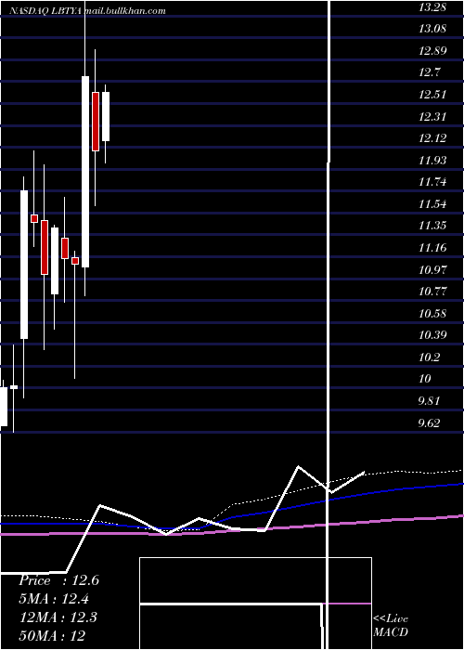Click the large red candlestick near 12.31
This screenshot has width=464, height=650.
pyautogui.click(x=96, y=122)
